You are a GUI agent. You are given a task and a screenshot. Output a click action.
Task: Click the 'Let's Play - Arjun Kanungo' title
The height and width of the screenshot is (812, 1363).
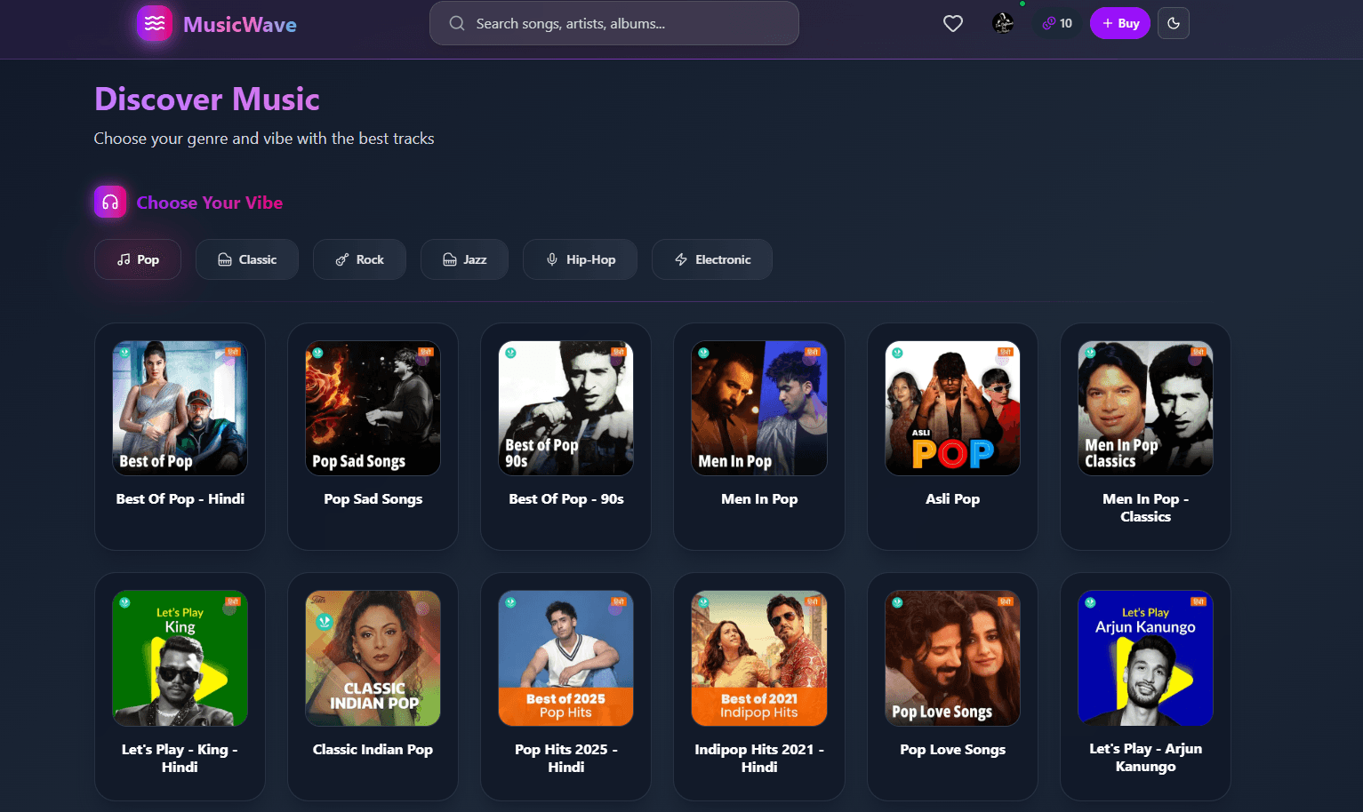pos(1145,758)
